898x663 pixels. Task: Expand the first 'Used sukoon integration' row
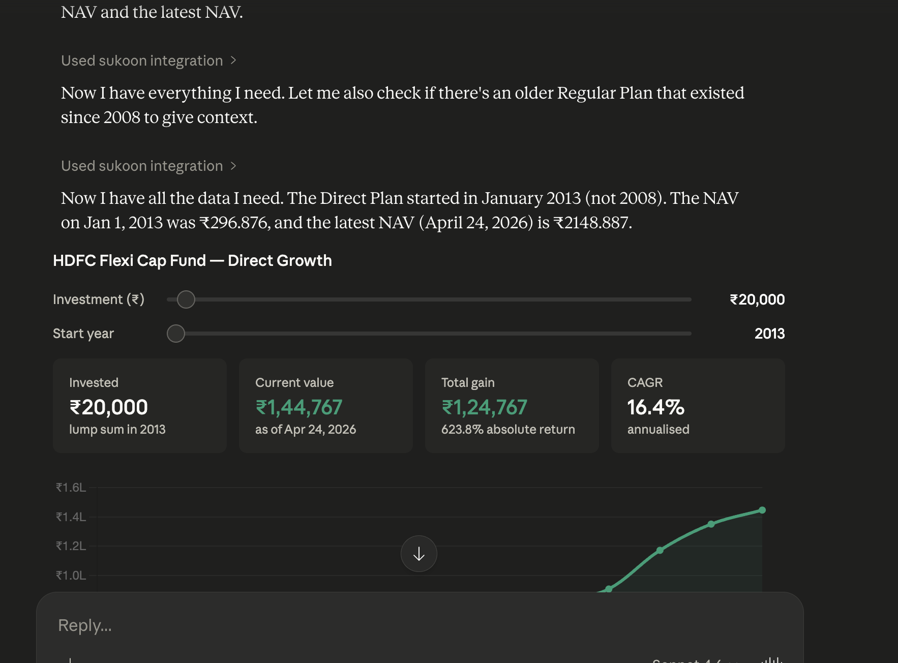click(x=148, y=61)
